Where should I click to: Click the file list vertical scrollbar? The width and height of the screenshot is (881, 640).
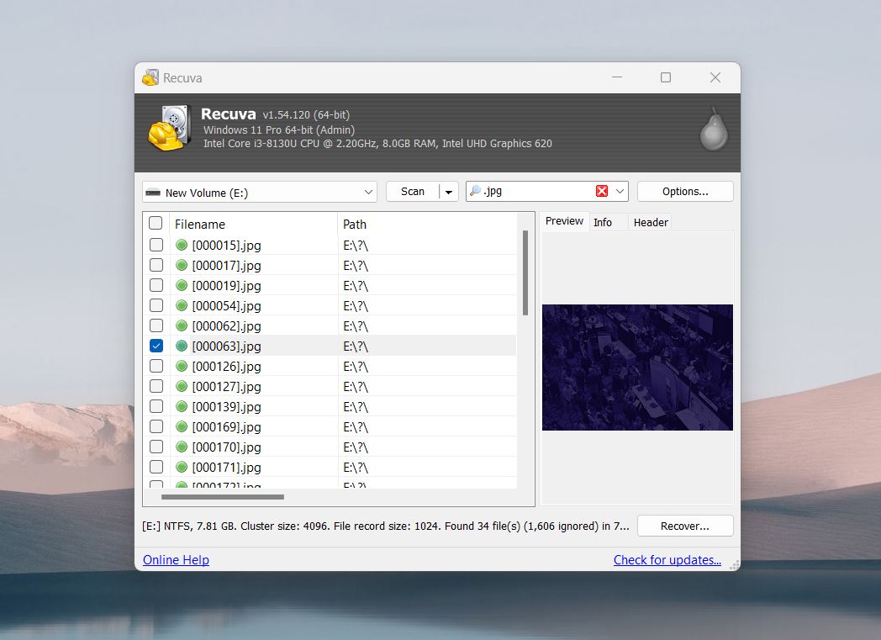click(x=525, y=273)
